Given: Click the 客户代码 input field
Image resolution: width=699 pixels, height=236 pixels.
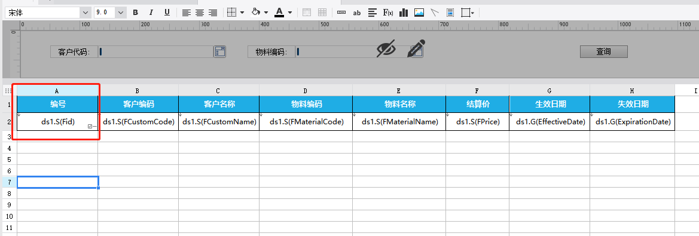Looking at the screenshot, I should [156, 52].
